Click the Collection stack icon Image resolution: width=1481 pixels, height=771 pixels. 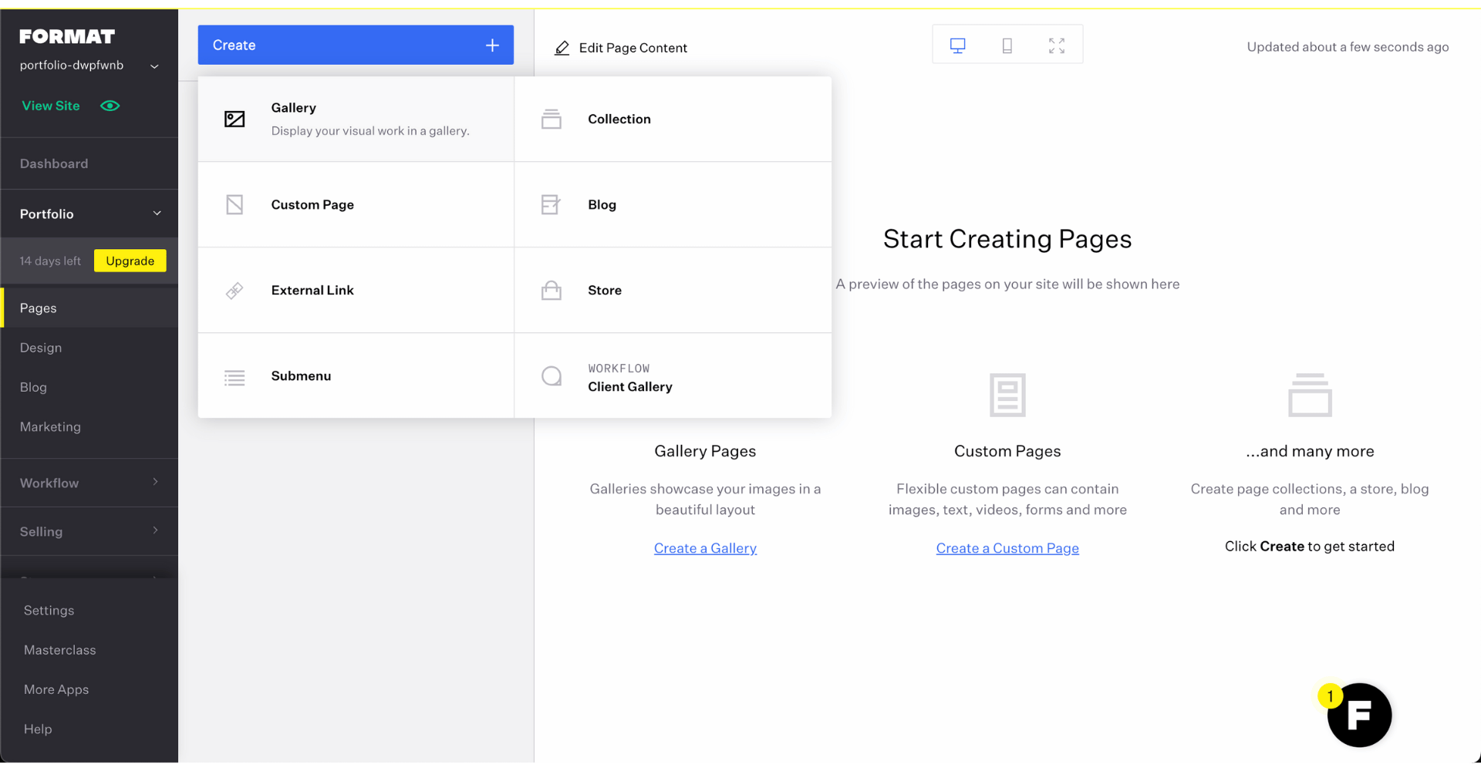coord(552,119)
